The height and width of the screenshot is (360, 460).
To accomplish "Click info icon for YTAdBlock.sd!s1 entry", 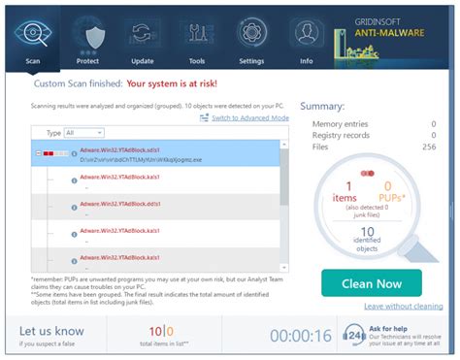I will click(x=74, y=153).
